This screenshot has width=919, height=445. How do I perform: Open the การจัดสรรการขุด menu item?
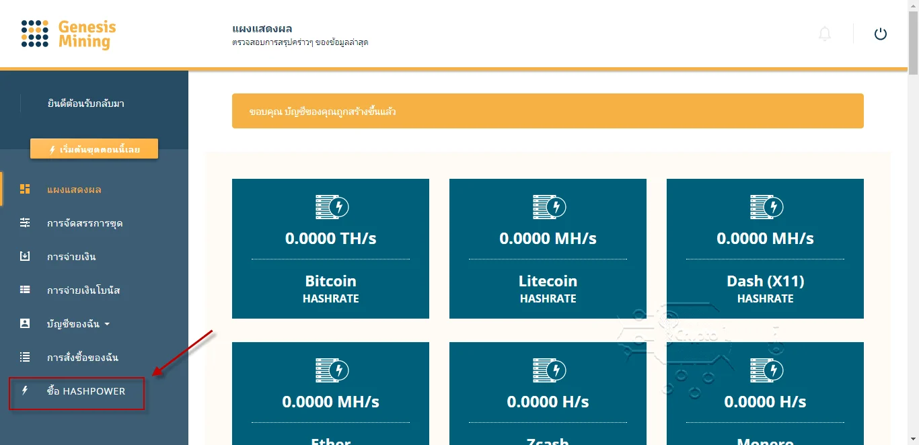coord(85,223)
